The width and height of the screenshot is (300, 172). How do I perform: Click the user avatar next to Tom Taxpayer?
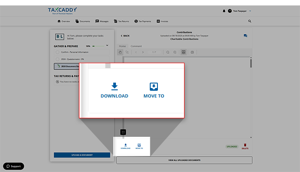click(230, 11)
